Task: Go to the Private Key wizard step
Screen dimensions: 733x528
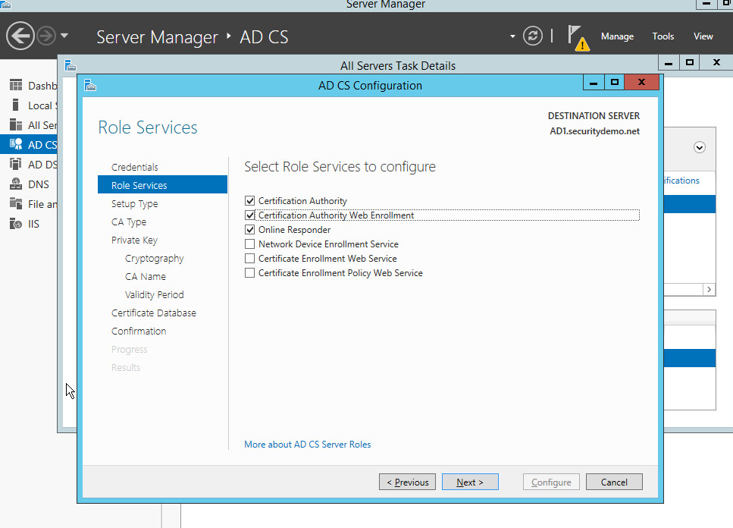Action: click(x=134, y=240)
